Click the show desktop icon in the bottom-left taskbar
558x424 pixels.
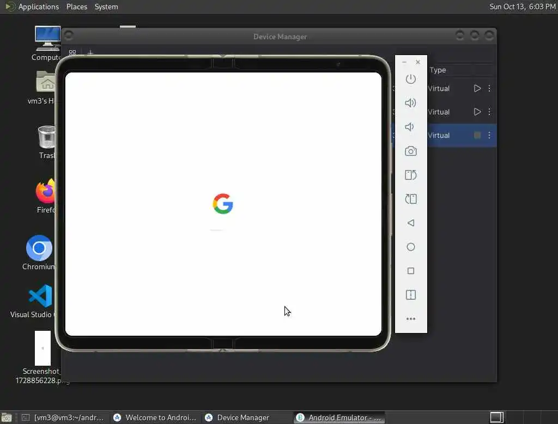click(x=7, y=417)
